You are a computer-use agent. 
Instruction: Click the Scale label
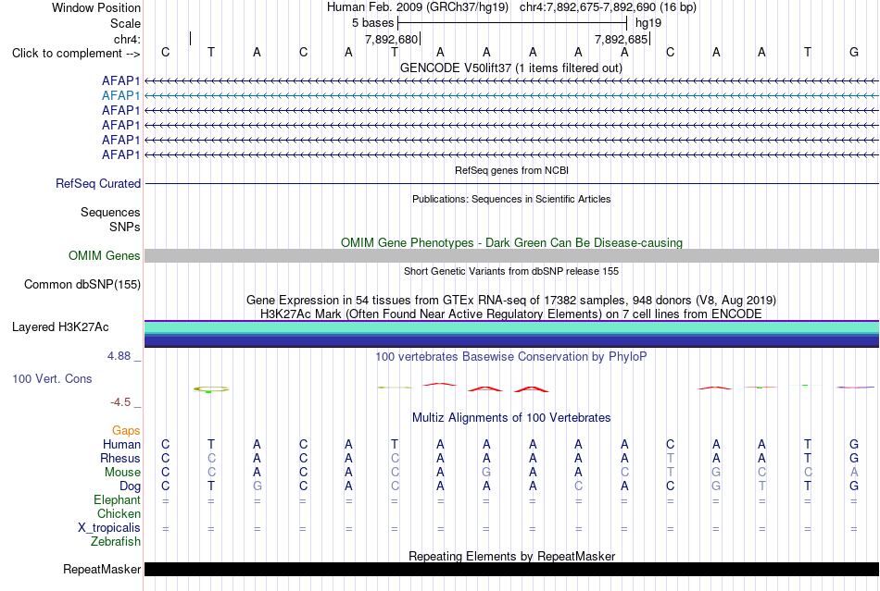(125, 23)
